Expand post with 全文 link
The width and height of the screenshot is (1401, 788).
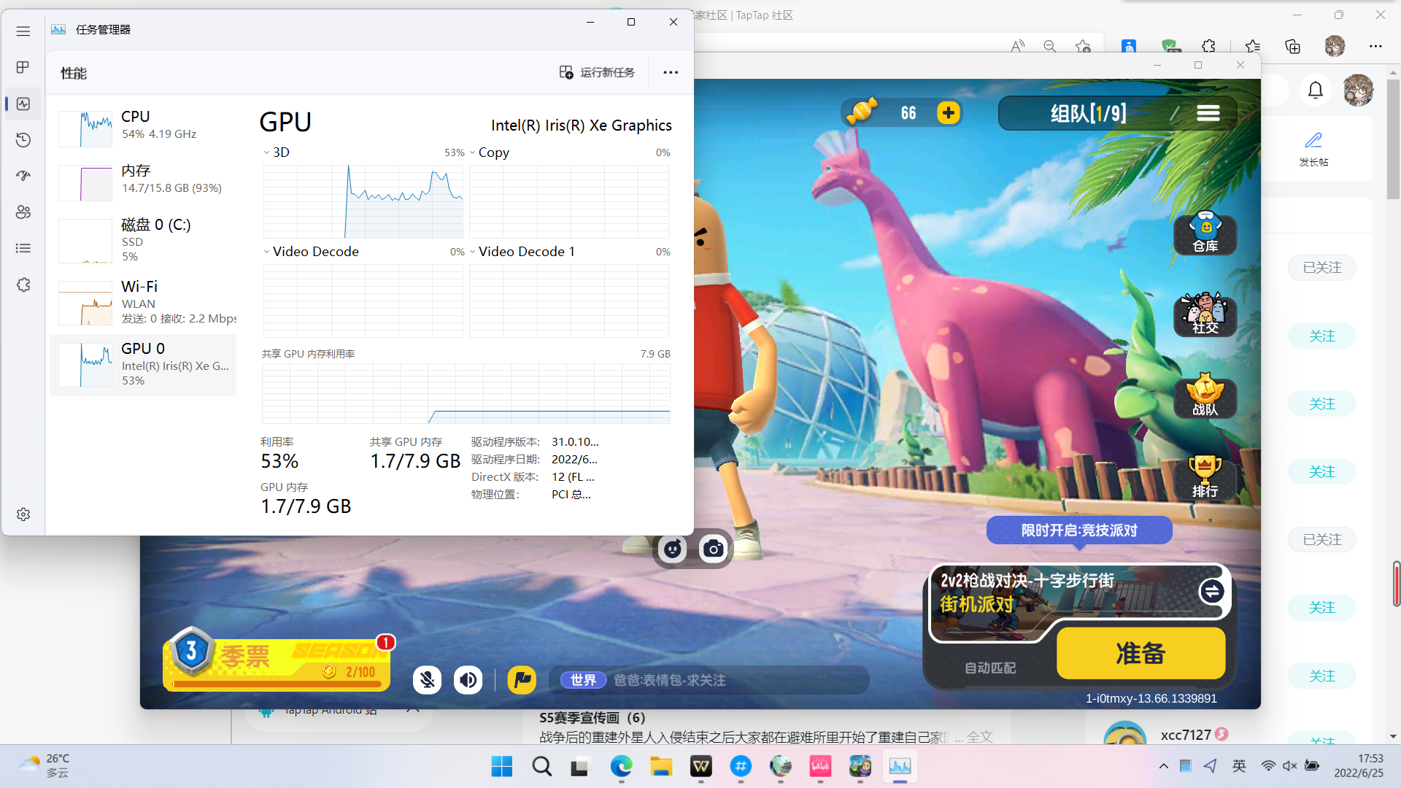click(x=980, y=737)
